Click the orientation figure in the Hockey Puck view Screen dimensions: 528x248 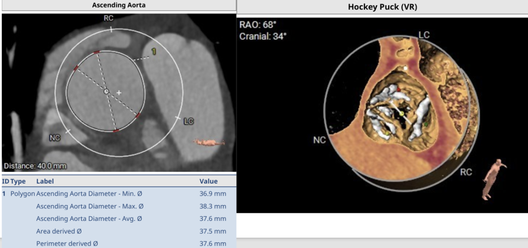click(x=494, y=179)
